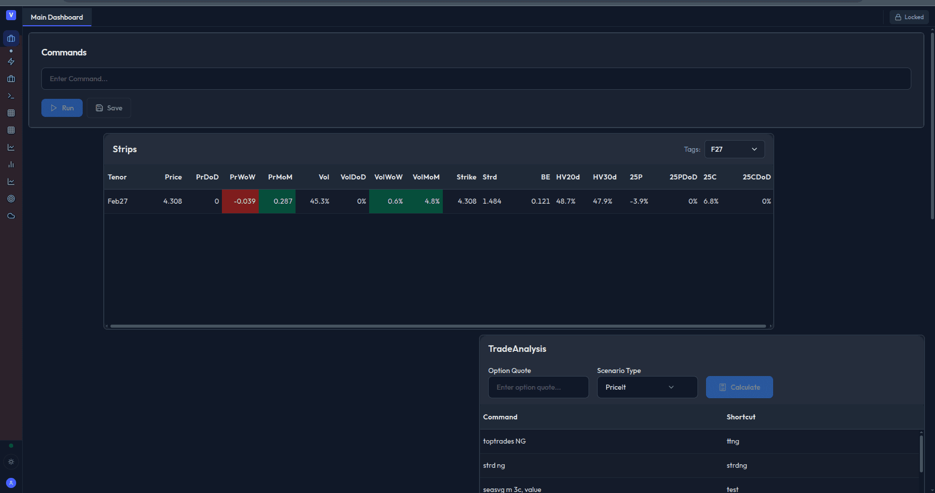The width and height of the screenshot is (935, 493).
Task: Open the highlighted briefcase sidebar icon
Action: (11, 38)
